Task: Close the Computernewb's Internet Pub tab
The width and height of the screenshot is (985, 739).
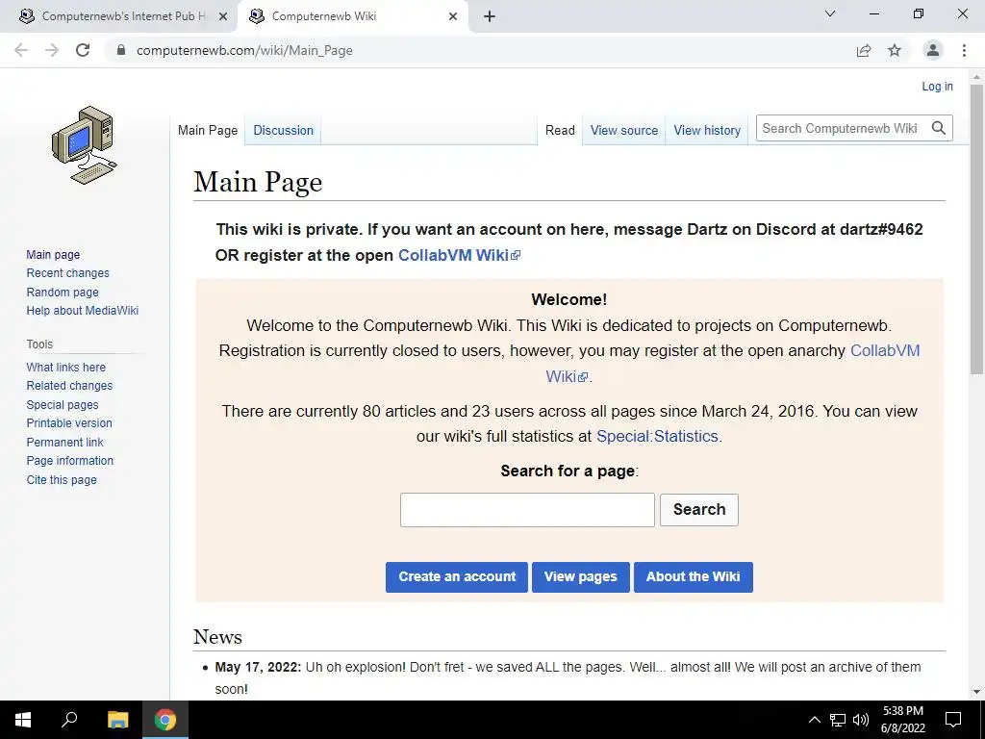Action: [x=223, y=16]
